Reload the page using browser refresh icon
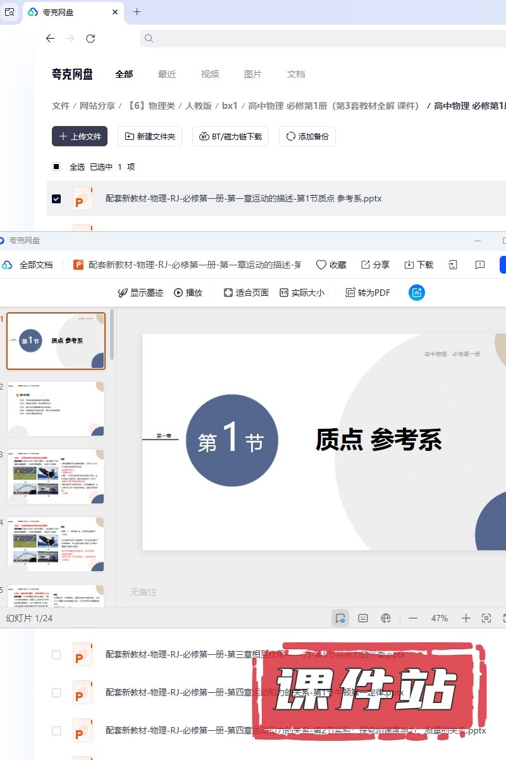Viewport: 506px width, 760px height. 90,39
